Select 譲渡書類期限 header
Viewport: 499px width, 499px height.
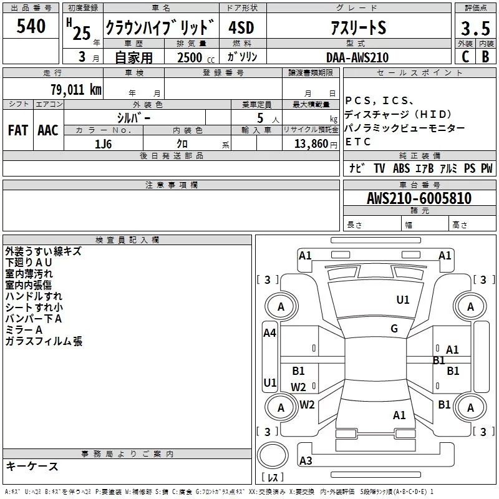311,73
